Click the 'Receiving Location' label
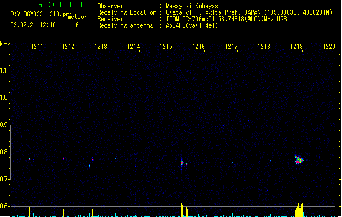 (x=127, y=12)
